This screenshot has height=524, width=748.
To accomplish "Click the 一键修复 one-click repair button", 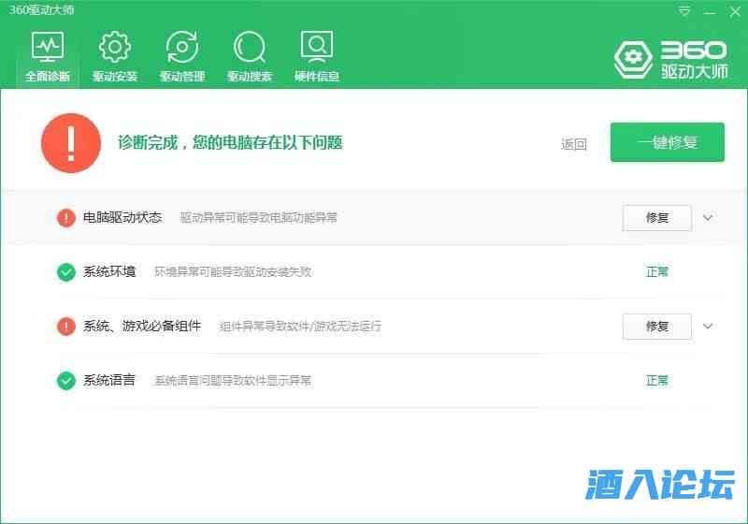I will (668, 142).
